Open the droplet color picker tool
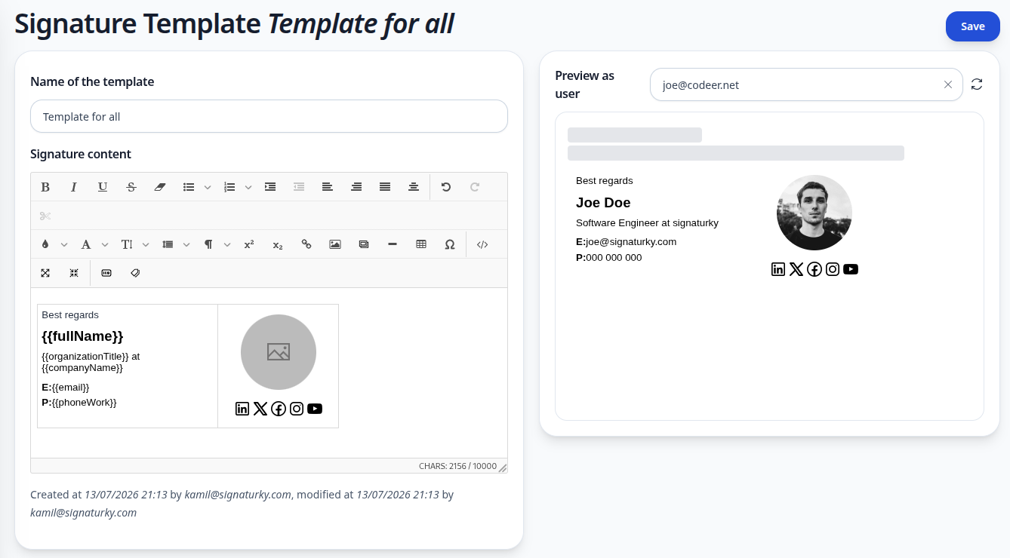1010x558 pixels. pyautogui.click(x=45, y=244)
